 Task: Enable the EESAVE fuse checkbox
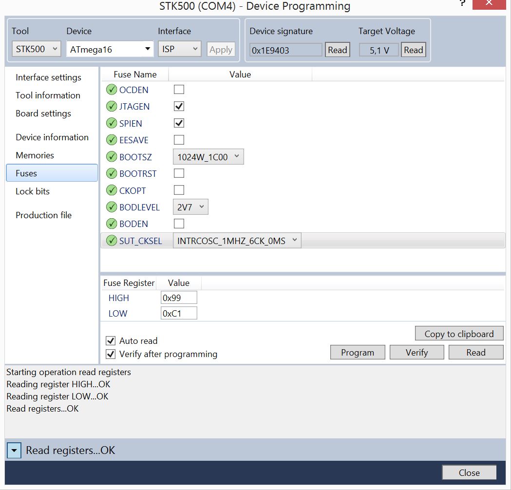(x=179, y=140)
